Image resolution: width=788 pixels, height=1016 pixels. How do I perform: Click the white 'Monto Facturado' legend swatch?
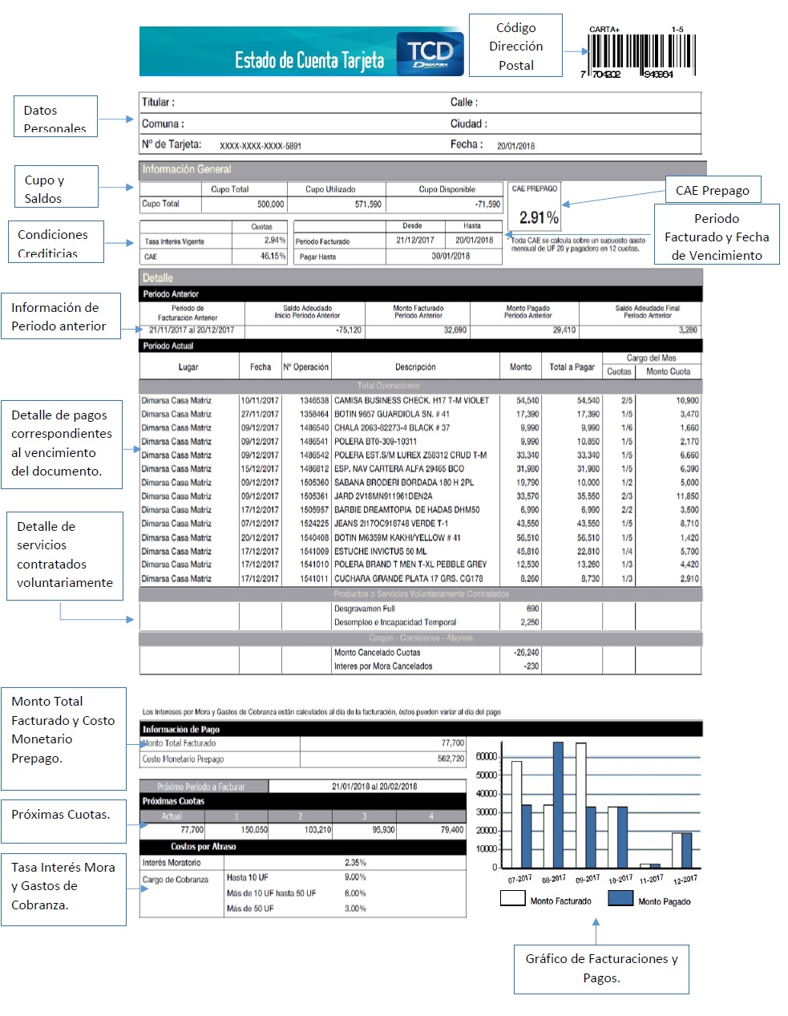coord(513,899)
